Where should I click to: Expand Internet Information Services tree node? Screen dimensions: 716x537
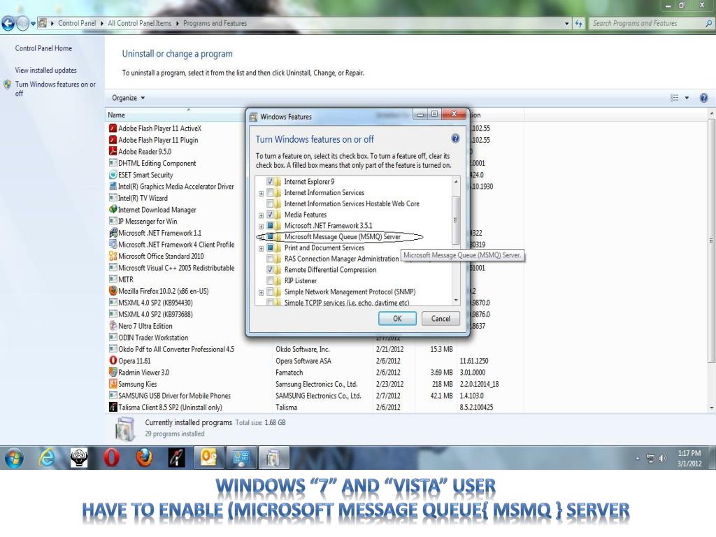point(262,193)
